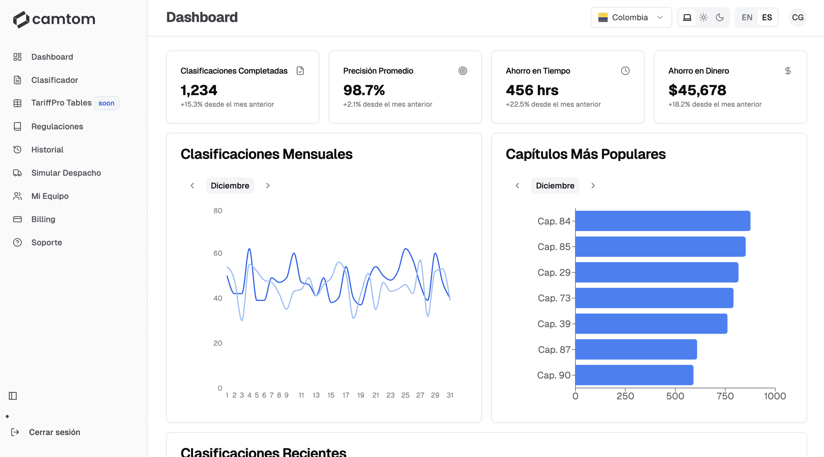Click the Mi Equipo users icon
The height and width of the screenshot is (457, 824).
pyautogui.click(x=17, y=196)
